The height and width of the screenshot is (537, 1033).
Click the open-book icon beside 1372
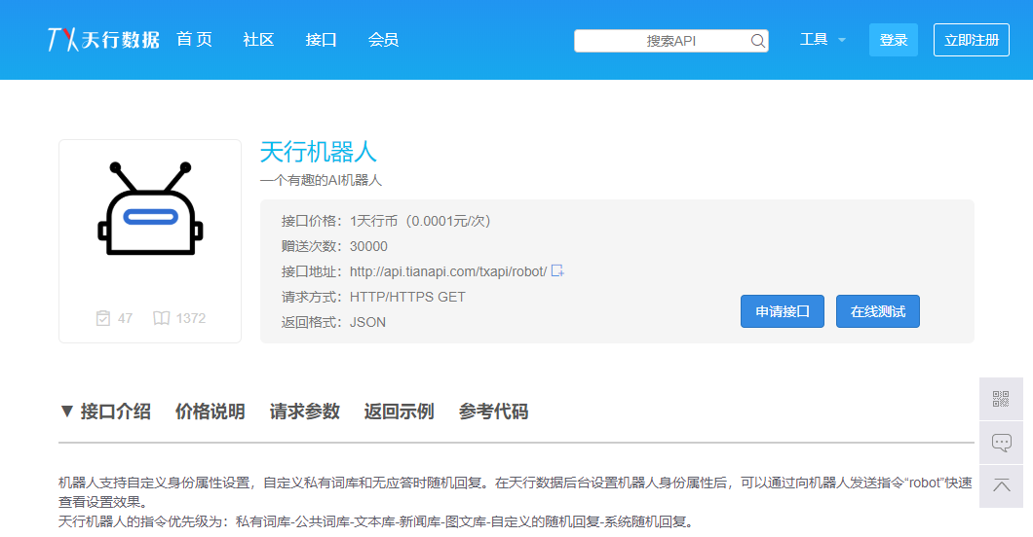click(x=162, y=318)
